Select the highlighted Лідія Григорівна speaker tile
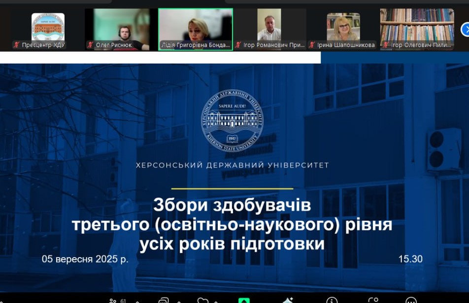Image resolution: width=469 pixels, height=303 pixels. click(x=196, y=30)
